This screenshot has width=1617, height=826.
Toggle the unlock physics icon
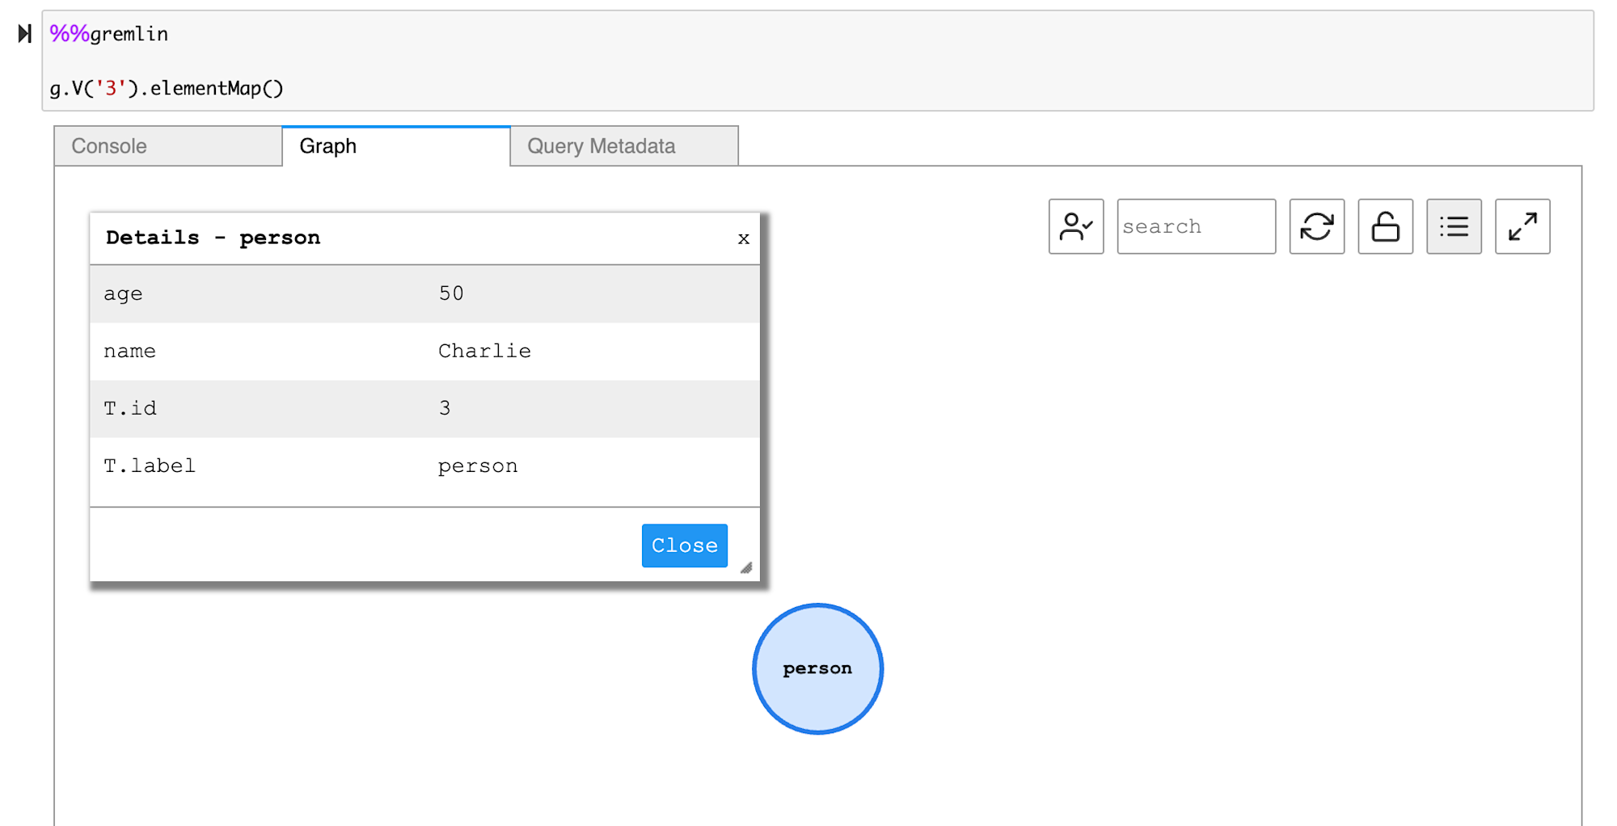[x=1385, y=226]
